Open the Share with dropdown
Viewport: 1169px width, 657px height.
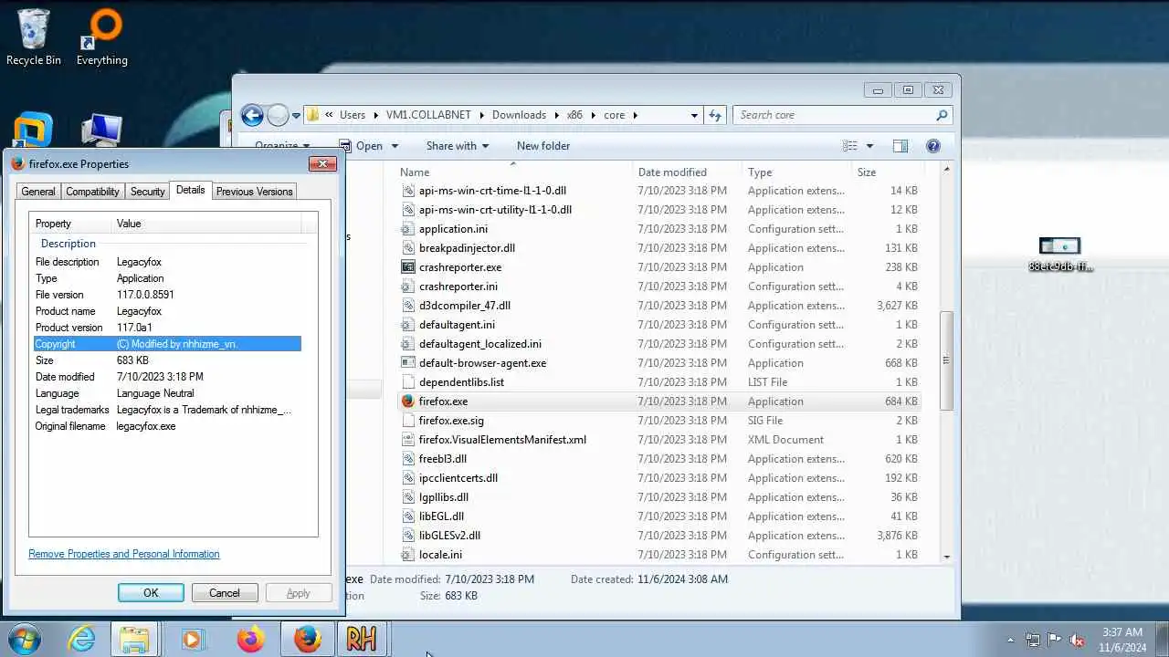457,146
